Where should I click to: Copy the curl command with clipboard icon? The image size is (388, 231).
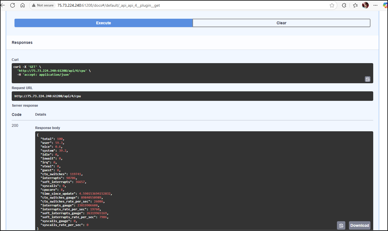click(368, 79)
